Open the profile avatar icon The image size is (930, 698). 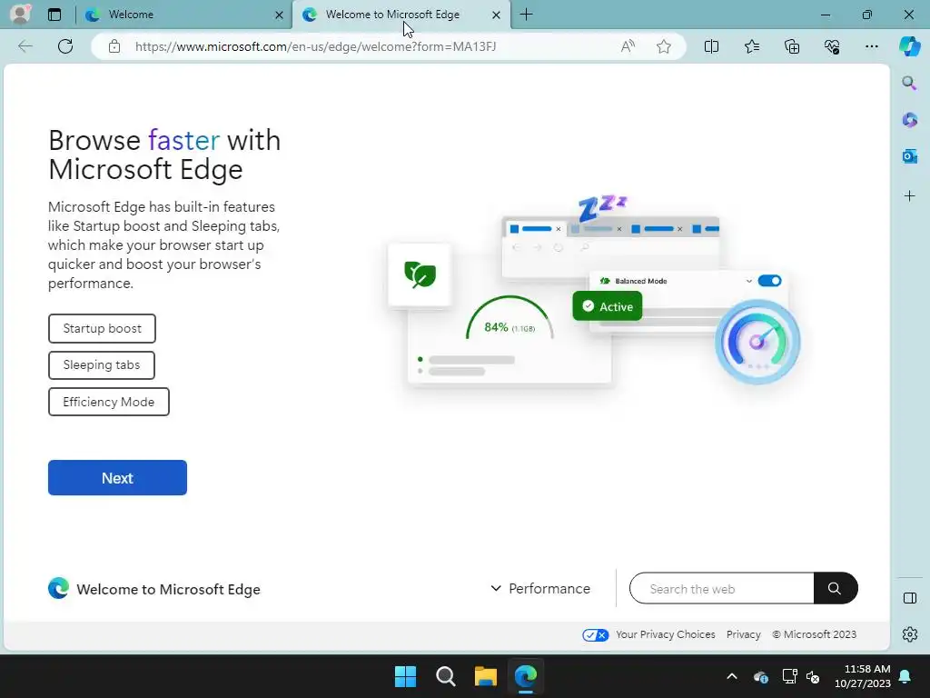pyautogui.click(x=20, y=14)
